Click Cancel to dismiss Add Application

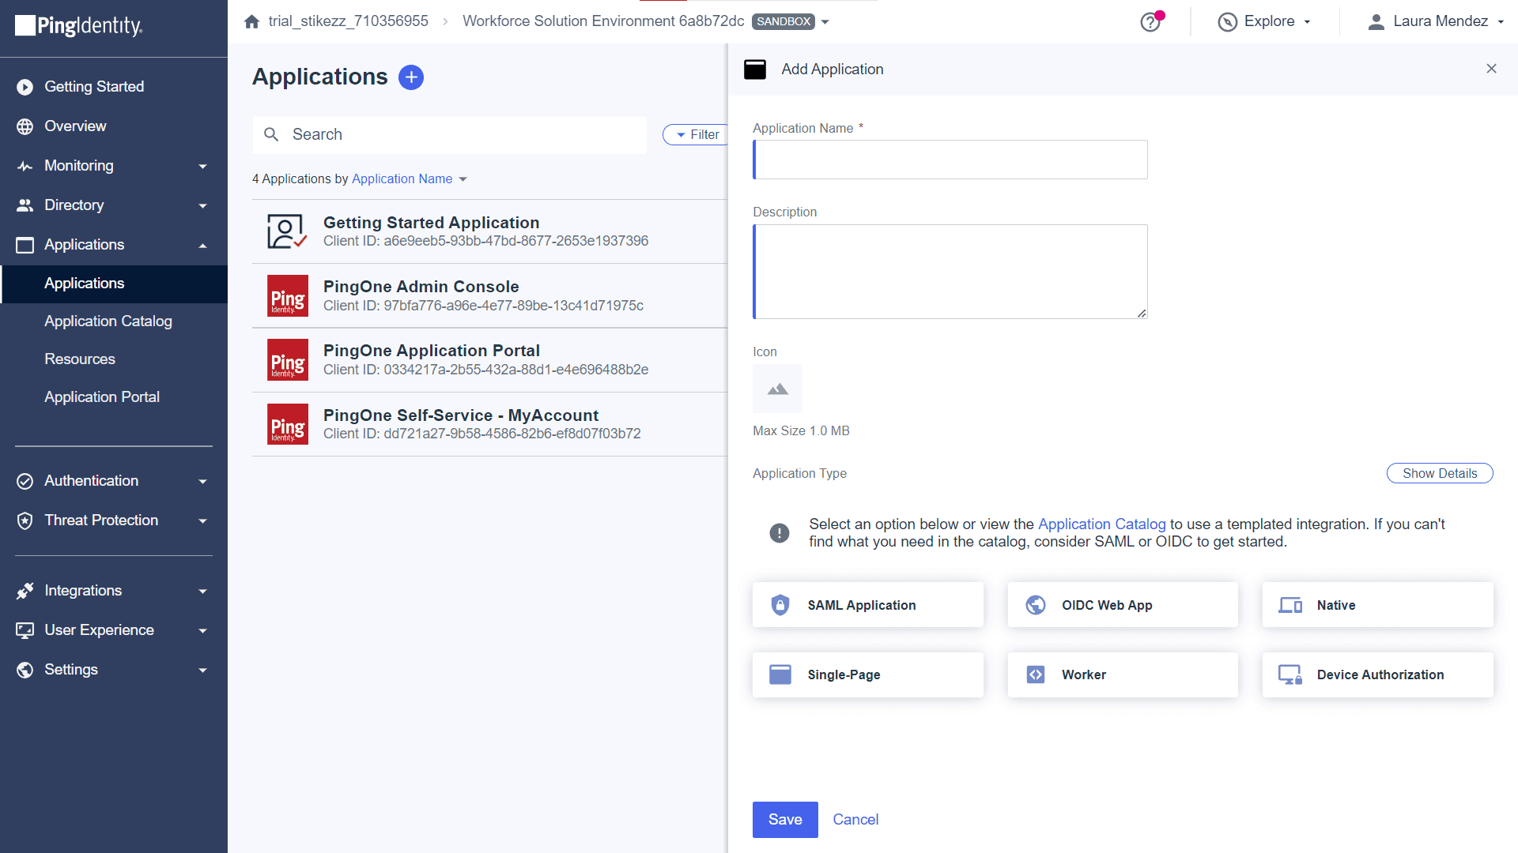[856, 820]
